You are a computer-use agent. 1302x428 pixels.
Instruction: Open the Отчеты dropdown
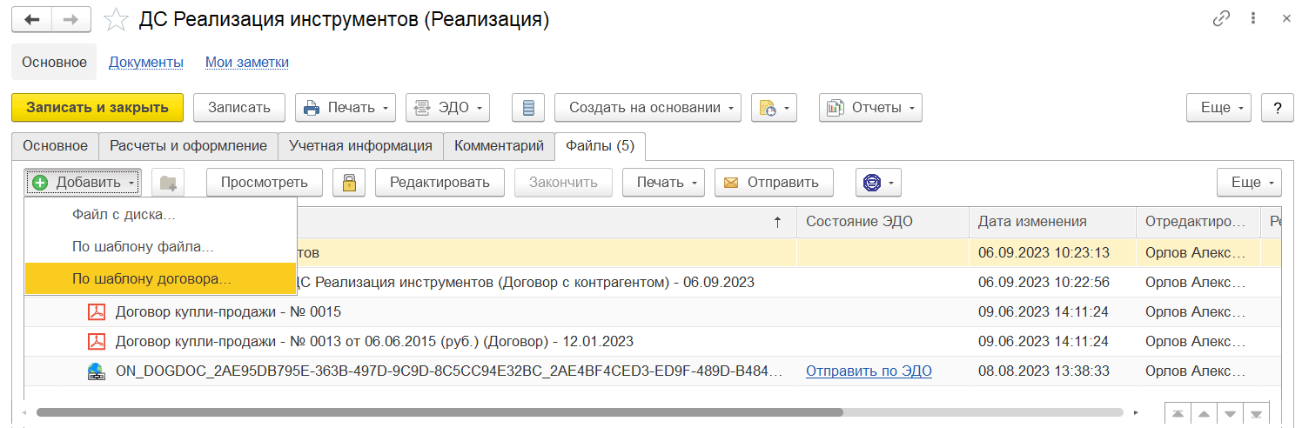click(870, 108)
